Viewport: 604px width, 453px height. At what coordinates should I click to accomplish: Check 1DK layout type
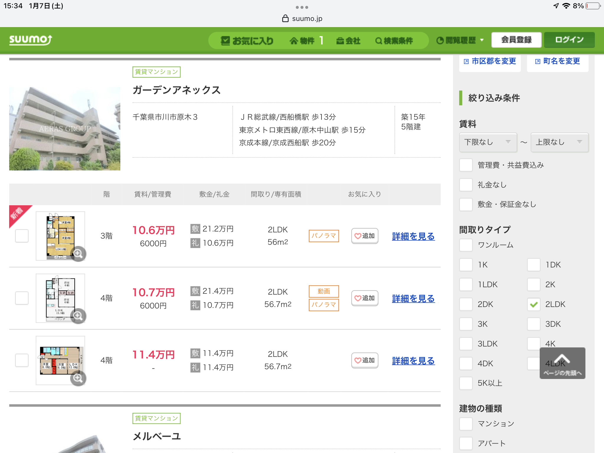534,265
